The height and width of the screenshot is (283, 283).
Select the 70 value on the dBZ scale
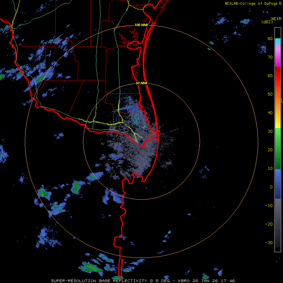(270, 57)
